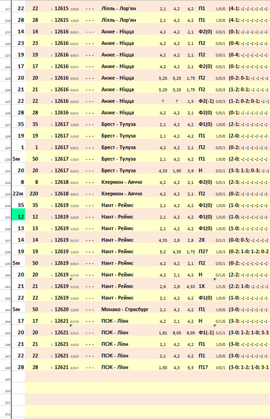Select 'Н' result in ПСЖ - Ліон row
Viewport: 270px width, 419px height.
click(x=201, y=321)
